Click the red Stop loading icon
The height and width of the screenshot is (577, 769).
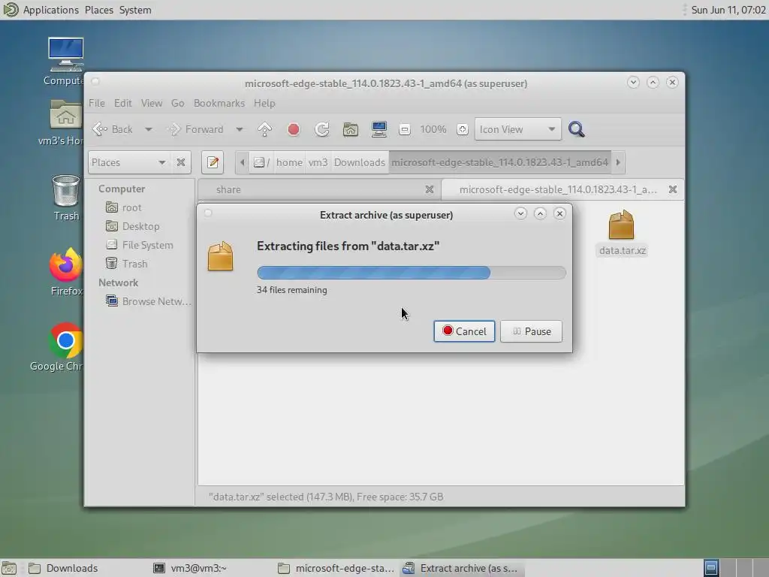[x=294, y=129]
